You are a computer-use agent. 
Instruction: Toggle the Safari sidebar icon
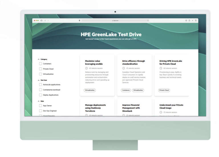coord(41,21)
